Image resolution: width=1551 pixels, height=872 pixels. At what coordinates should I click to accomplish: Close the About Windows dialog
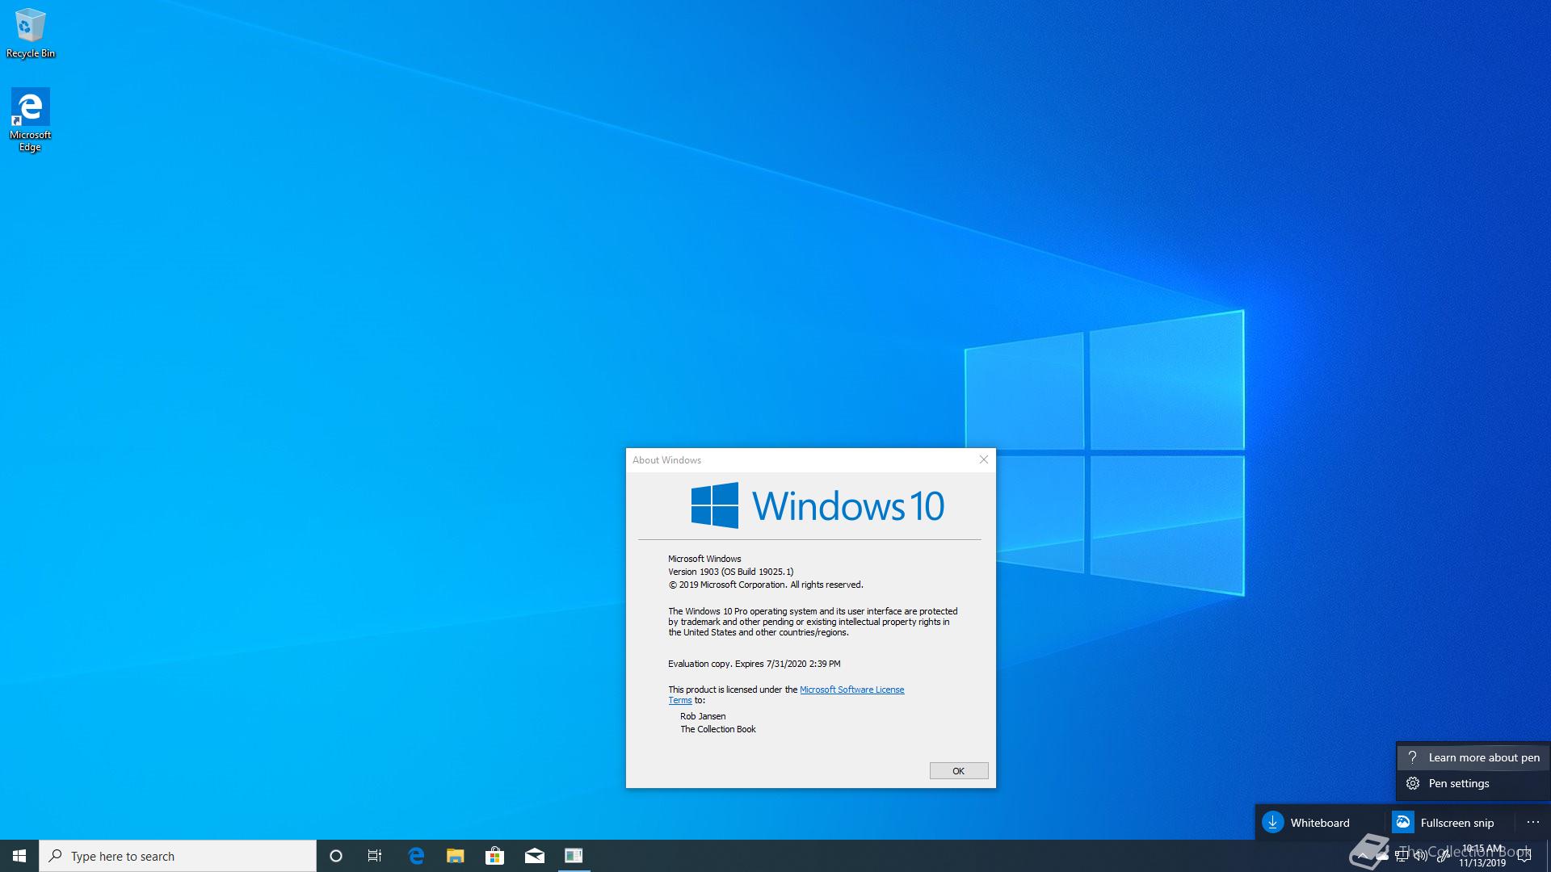[983, 459]
